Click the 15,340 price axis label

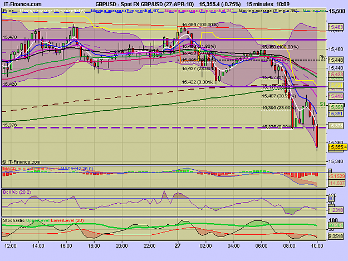click(x=336, y=161)
